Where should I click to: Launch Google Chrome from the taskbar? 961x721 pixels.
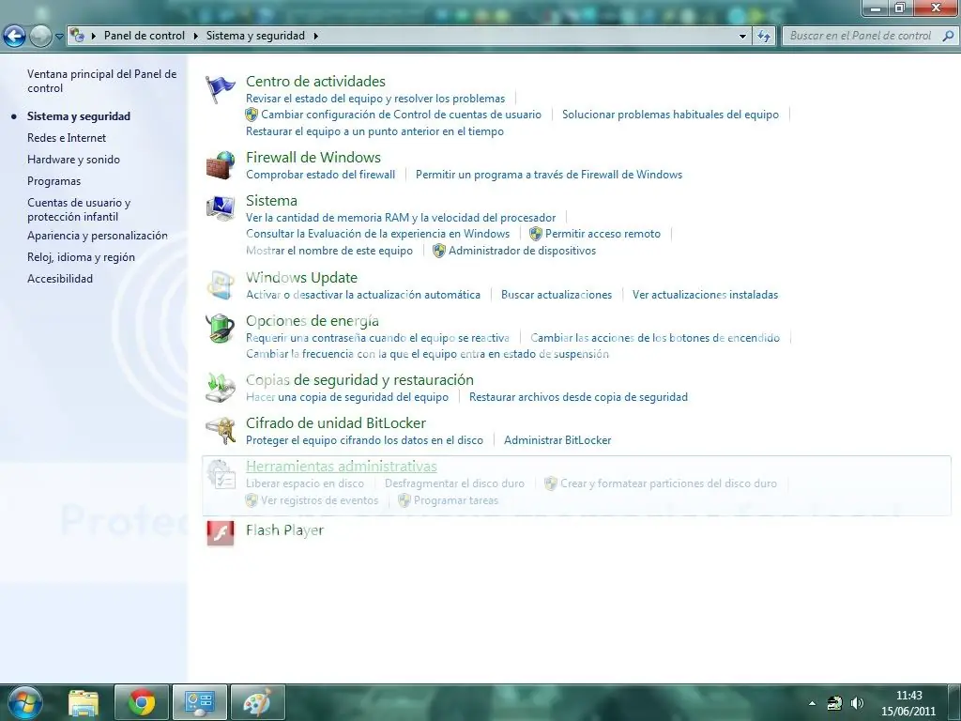click(x=142, y=702)
